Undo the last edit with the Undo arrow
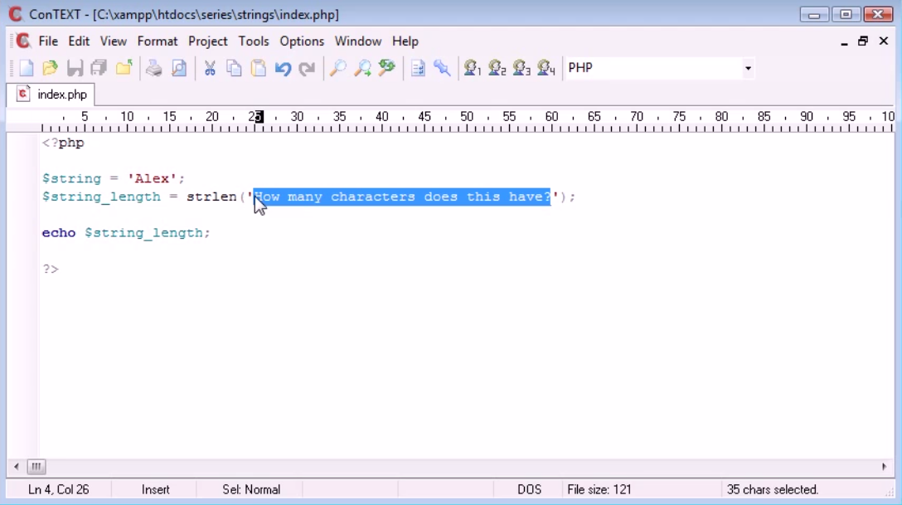This screenshot has height=505, width=902. pyautogui.click(x=283, y=68)
